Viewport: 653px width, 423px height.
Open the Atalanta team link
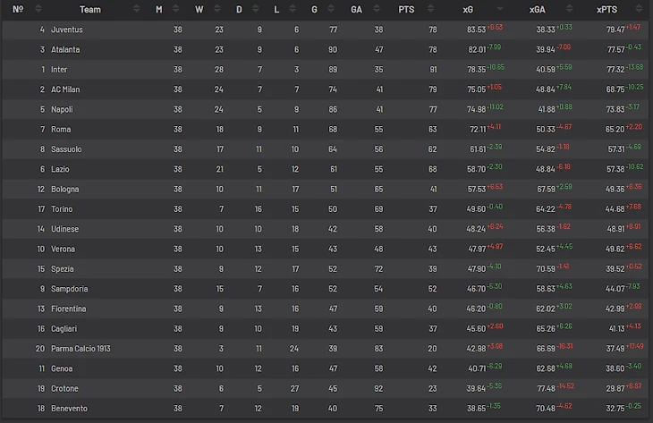(65, 49)
